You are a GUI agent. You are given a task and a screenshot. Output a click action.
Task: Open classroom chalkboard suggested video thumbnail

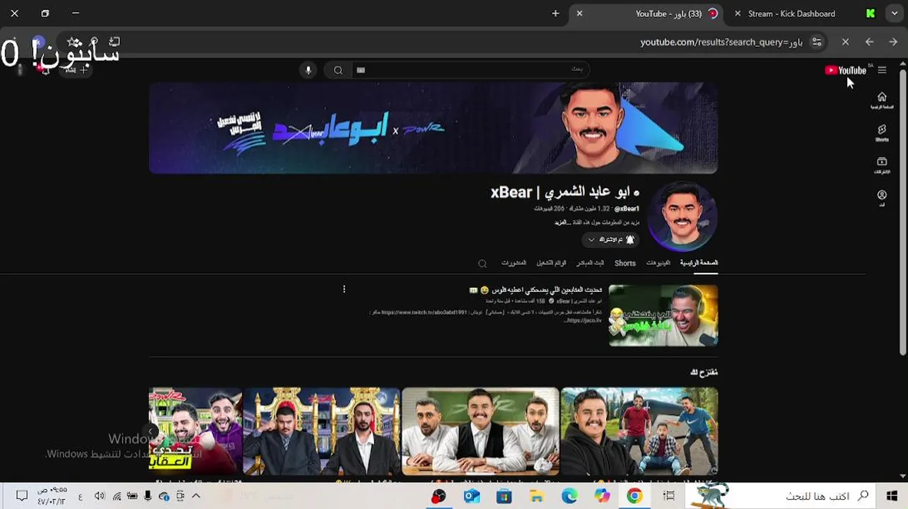click(x=480, y=431)
